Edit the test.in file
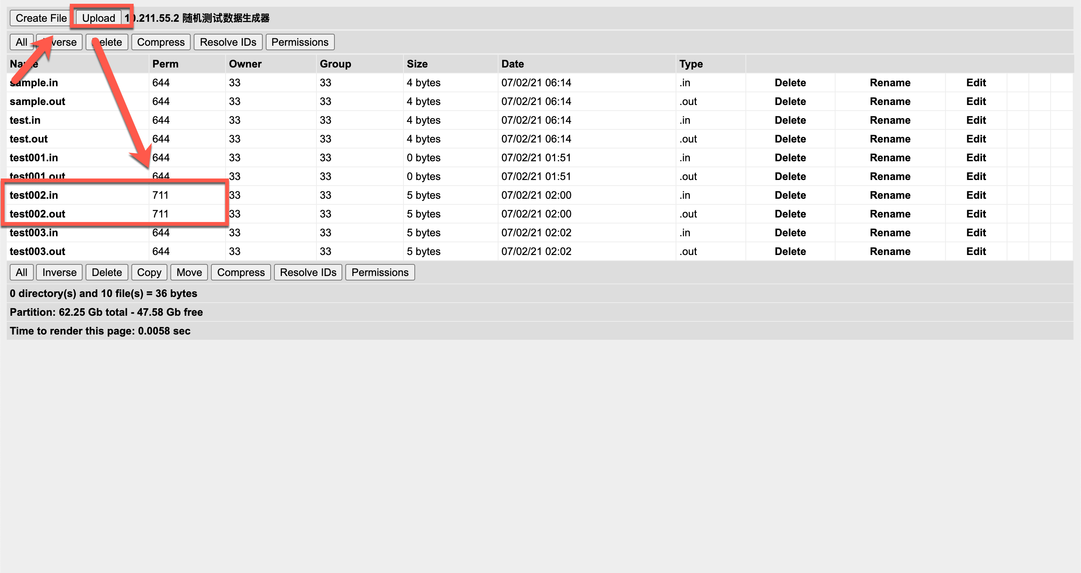The height and width of the screenshot is (573, 1081). [x=976, y=120]
